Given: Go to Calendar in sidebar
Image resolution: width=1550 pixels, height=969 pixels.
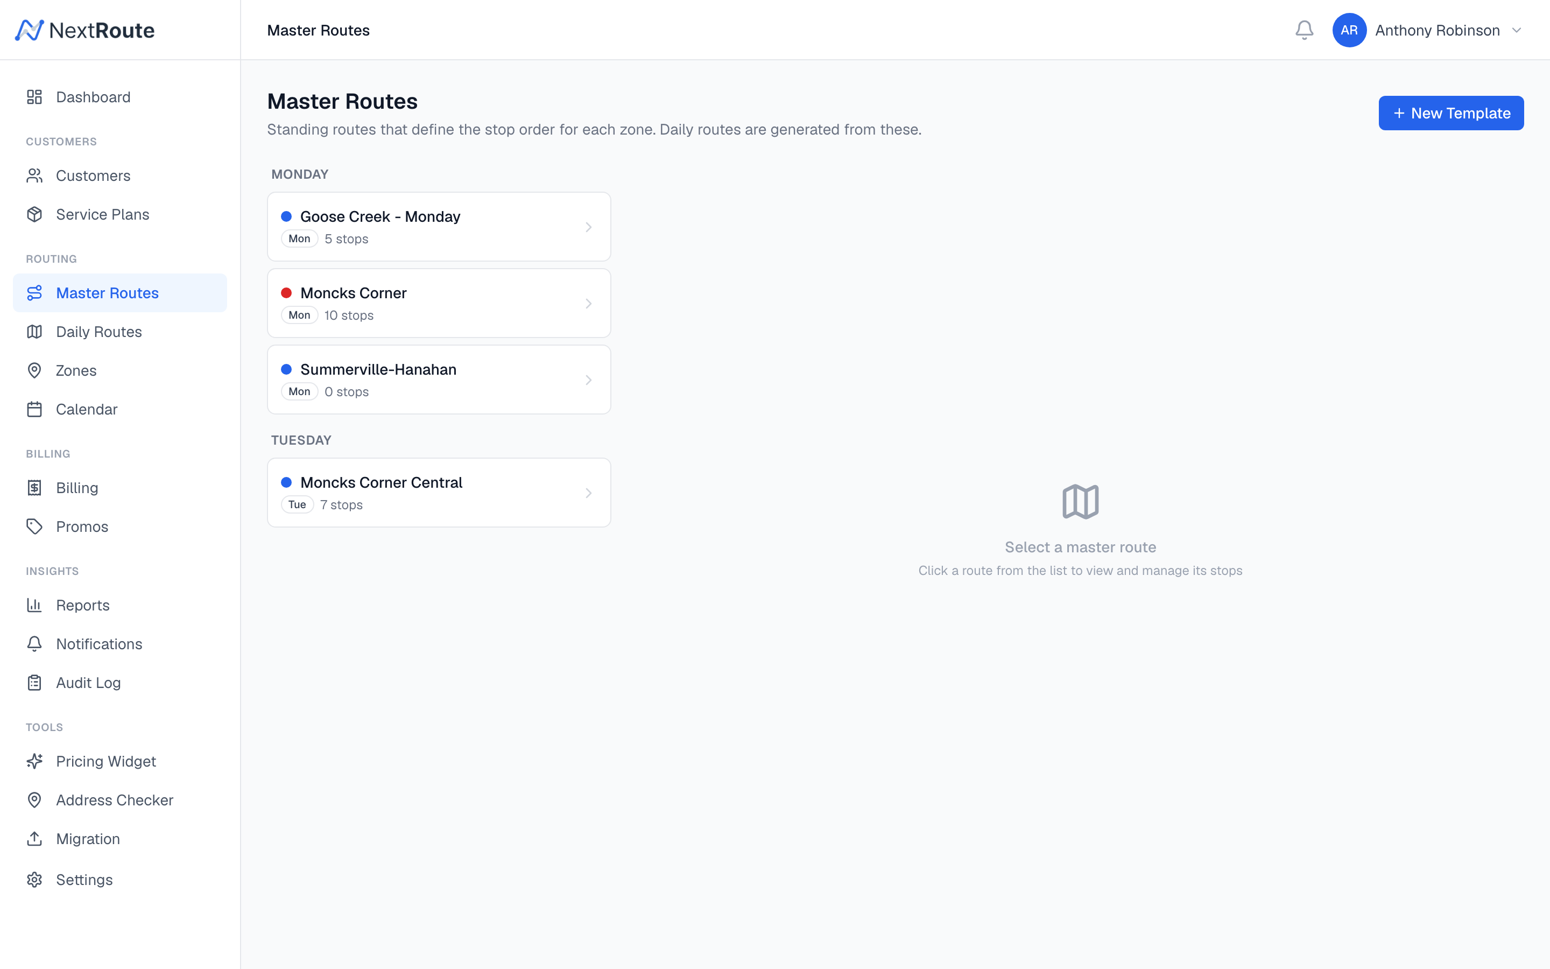Looking at the screenshot, I should click(x=87, y=409).
